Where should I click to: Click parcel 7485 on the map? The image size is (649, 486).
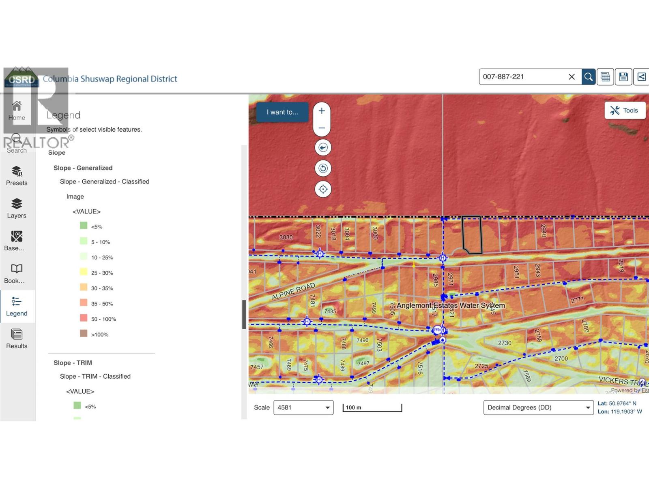[330, 311]
